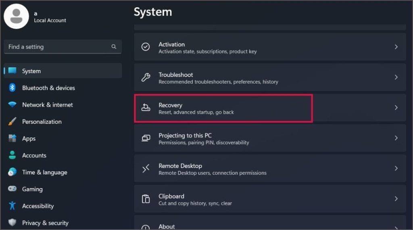Viewport: 413px width, 230px height.
Task: Click the Local Account label
Action: pos(50,20)
